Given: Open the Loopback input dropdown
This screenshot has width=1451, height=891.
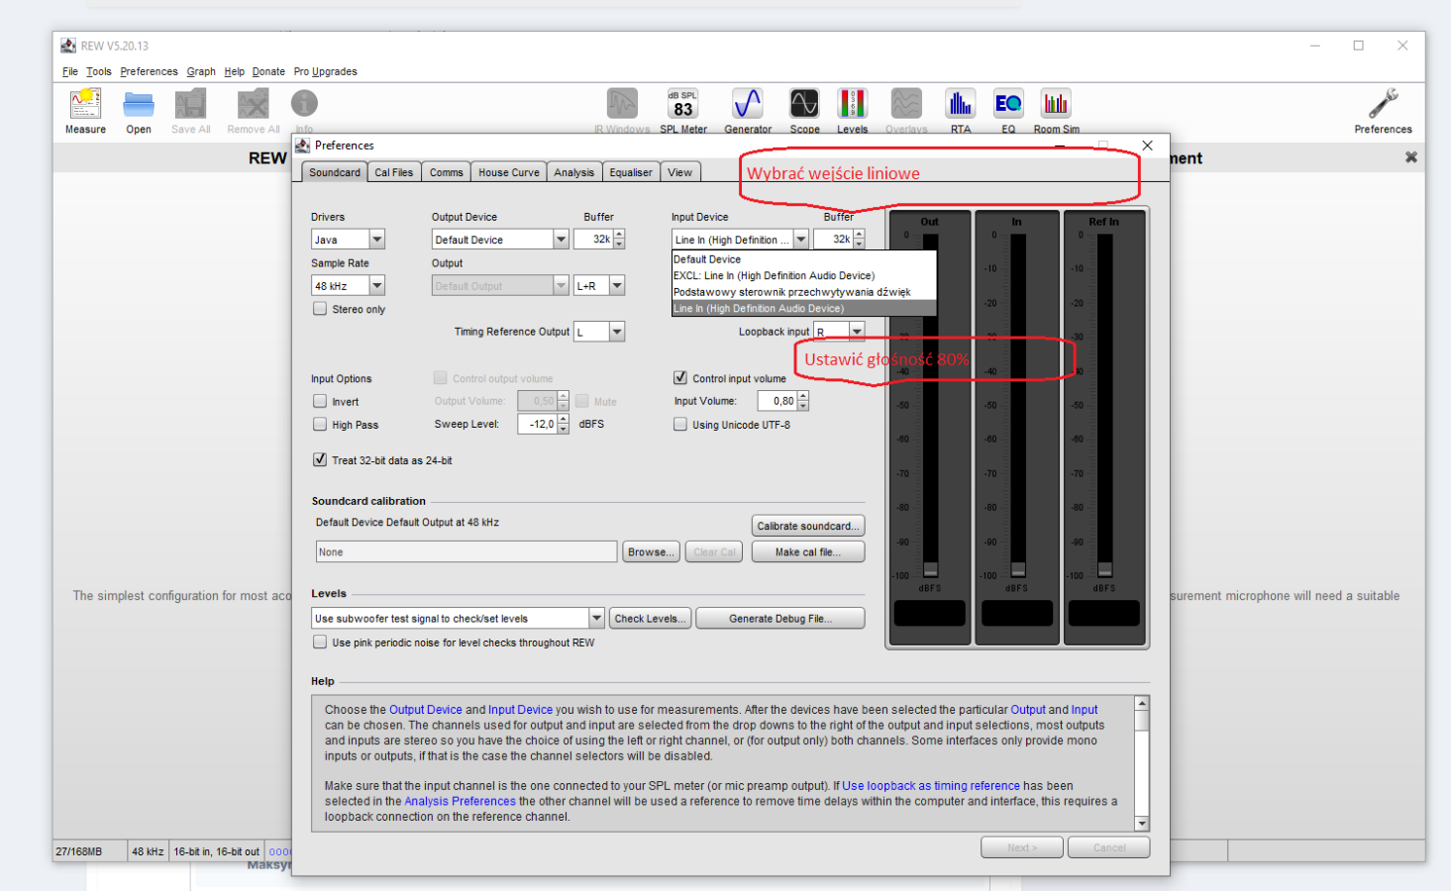Looking at the screenshot, I should pyautogui.click(x=857, y=332).
